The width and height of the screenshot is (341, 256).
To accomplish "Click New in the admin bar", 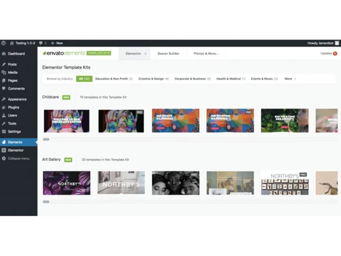I will [x=59, y=43].
